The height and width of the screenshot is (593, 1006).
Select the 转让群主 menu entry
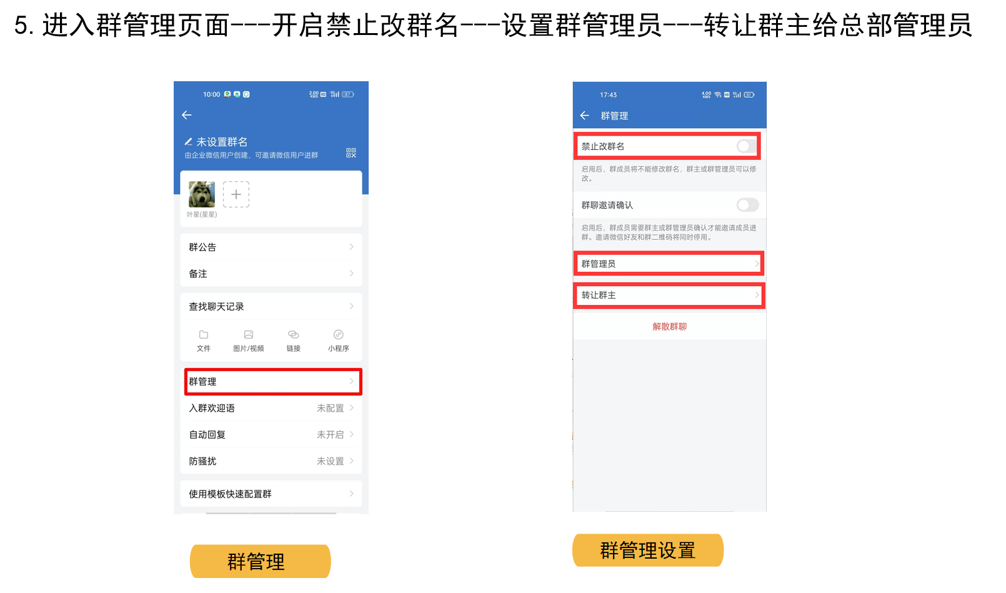669,295
